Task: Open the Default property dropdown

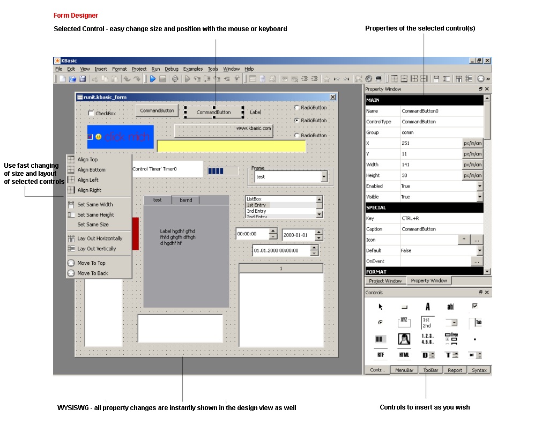Action: tap(479, 250)
